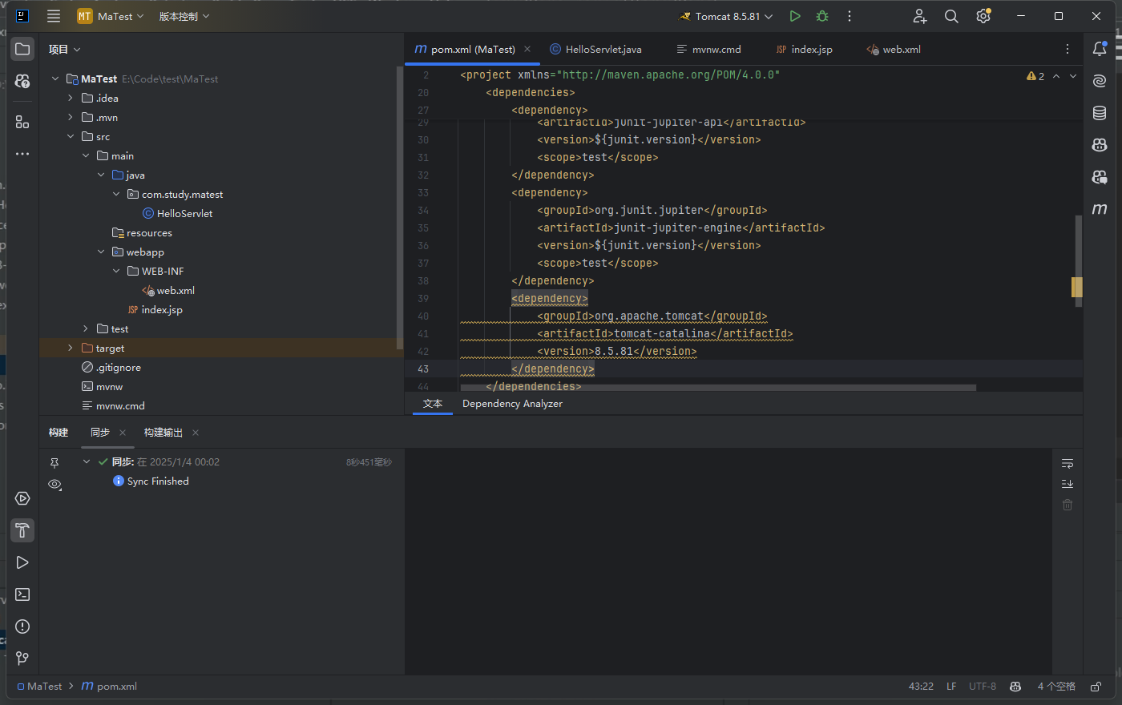The width and height of the screenshot is (1122, 705).
Task: Expand the target folder
Action: [x=71, y=348]
